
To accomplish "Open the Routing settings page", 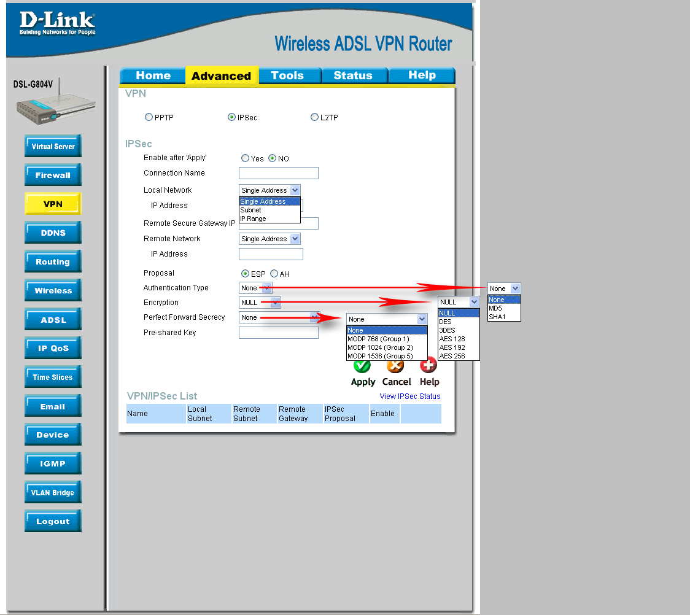I will pos(53,261).
